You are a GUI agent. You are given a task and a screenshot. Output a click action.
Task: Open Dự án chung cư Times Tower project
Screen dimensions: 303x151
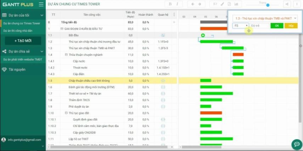pyautogui.click(x=22, y=23)
